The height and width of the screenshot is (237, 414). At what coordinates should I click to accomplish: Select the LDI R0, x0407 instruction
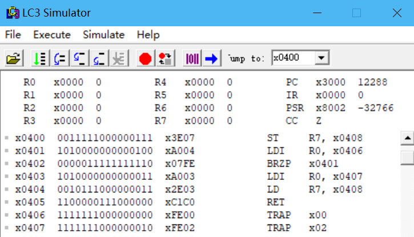[315, 176]
